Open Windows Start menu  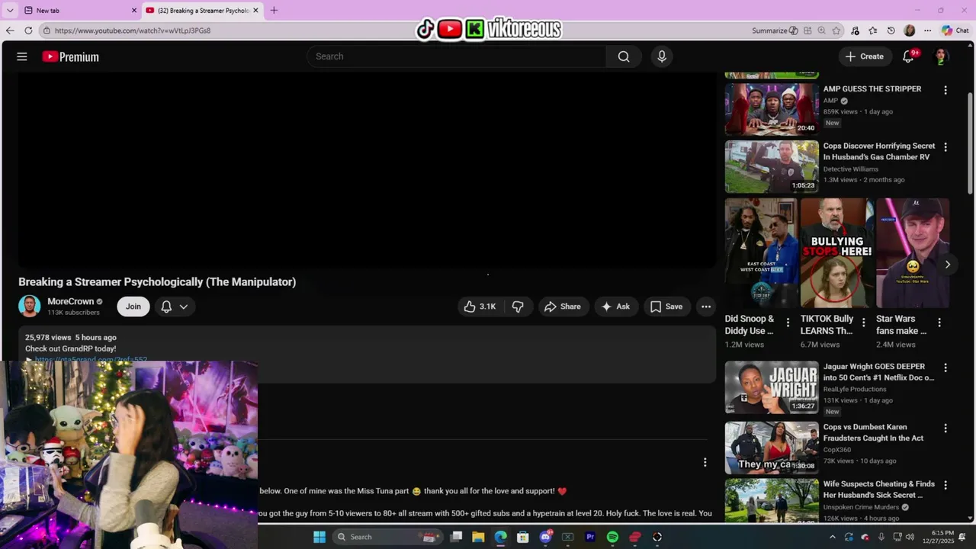pyautogui.click(x=319, y=537)
